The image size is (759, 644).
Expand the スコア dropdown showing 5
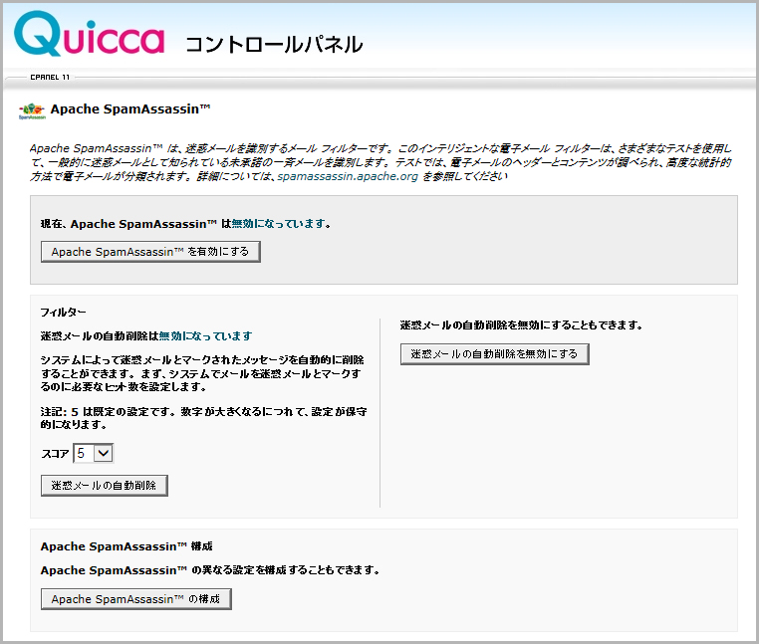pos(95,453)
